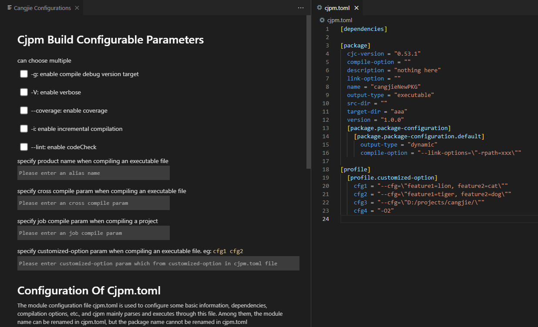Enable -i incremental compilation checkbox

click(24, 129)
